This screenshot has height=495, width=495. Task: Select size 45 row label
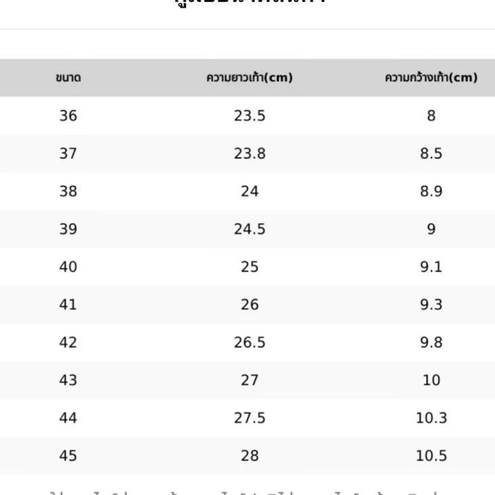pos(68,456)
